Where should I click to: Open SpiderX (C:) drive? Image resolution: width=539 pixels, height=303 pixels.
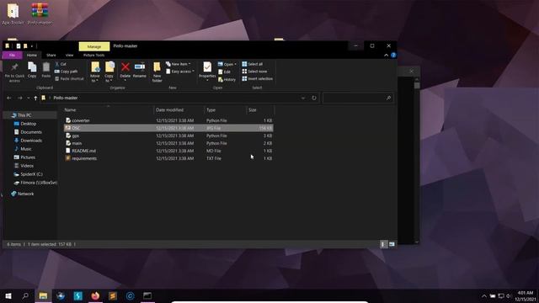pyautogui.click(x=31, y=174)
